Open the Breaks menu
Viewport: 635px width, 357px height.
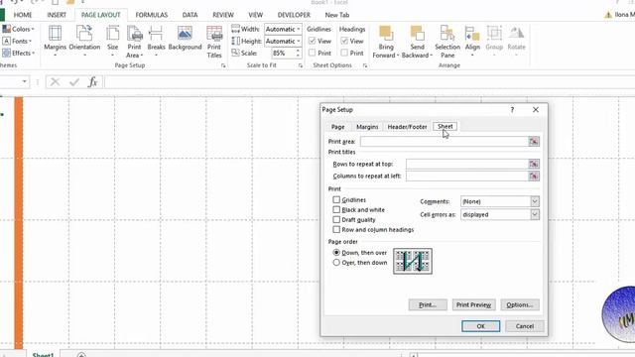click(x=156, y=42)
